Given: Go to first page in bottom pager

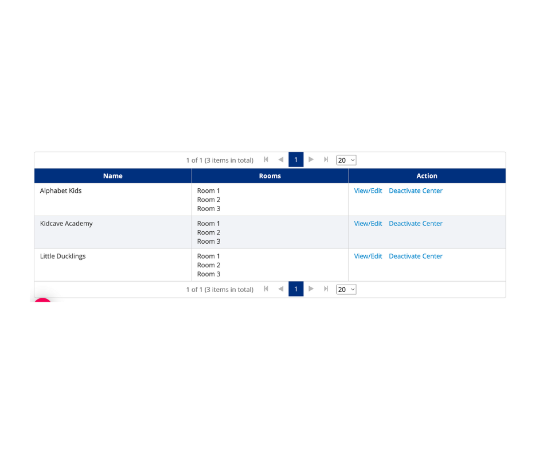Looking at the screenshot, I should point(266,289).
